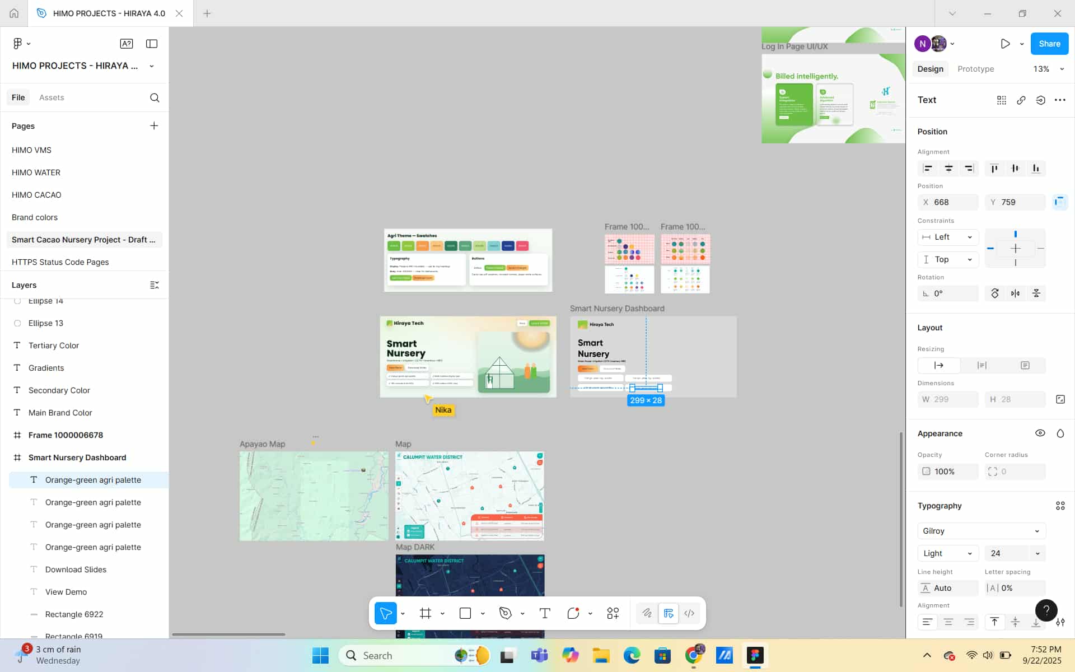Add a new page with plus icon
1075x672 pixels.
tap(154, 126)
